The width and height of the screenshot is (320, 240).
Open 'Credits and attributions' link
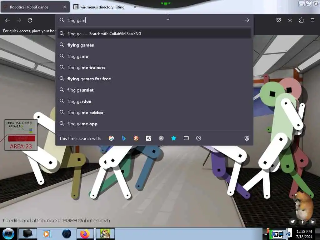tap(31, 221)
